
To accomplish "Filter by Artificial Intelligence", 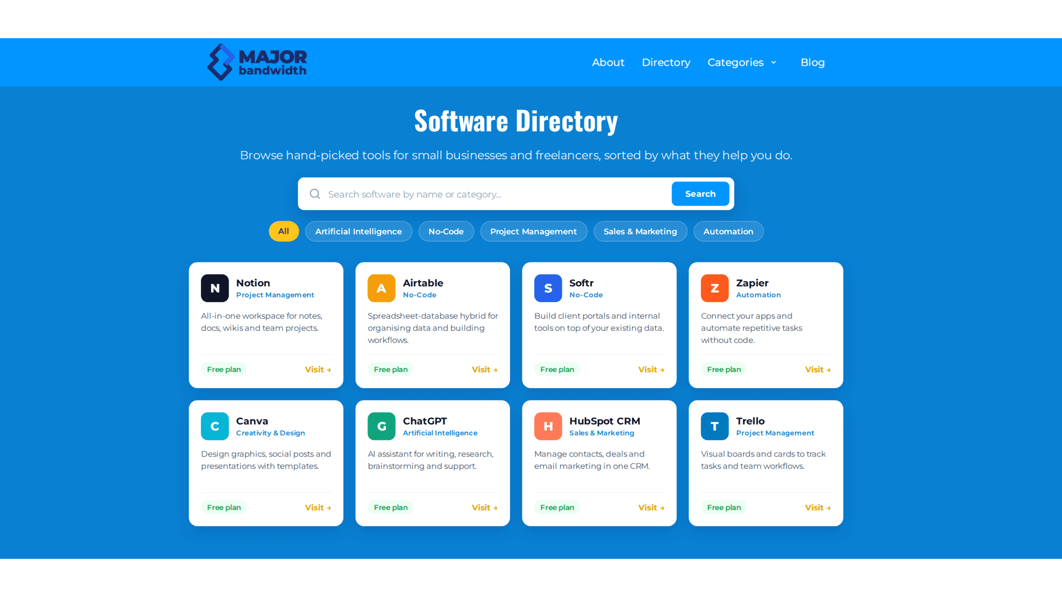I will point(358,231).
